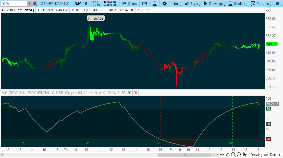The image size is (283, 158).
Task: Click the study value 89.2413 in the study header
Action: coord(113,93)
